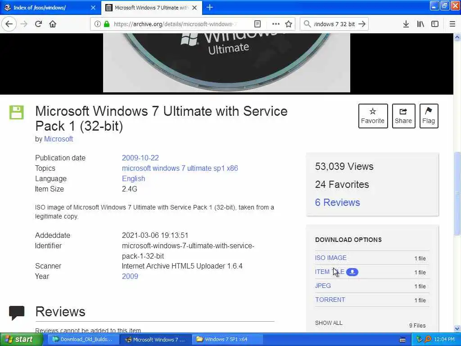Open the browser home page

[x=53, y=24]
